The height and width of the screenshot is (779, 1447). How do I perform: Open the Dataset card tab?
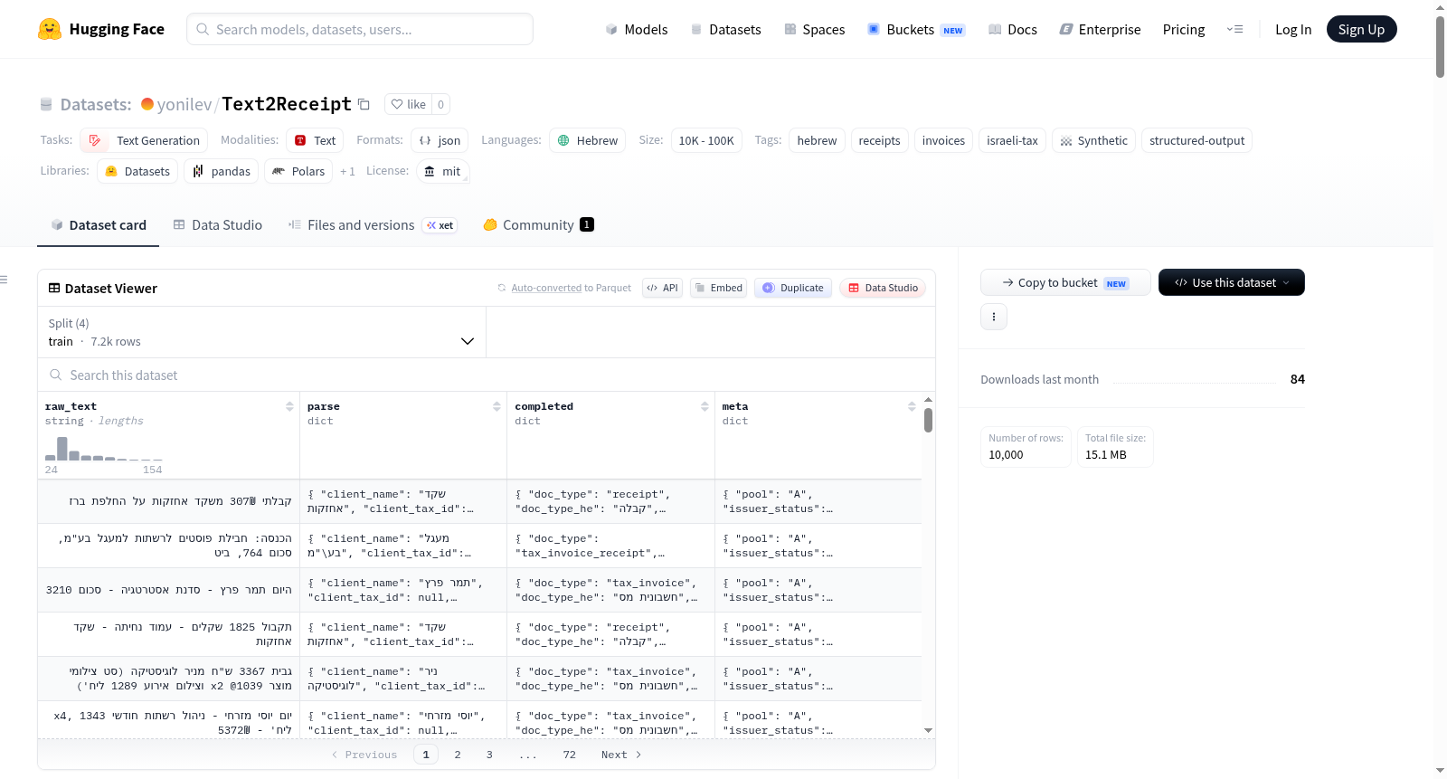(x=99, y=225)
